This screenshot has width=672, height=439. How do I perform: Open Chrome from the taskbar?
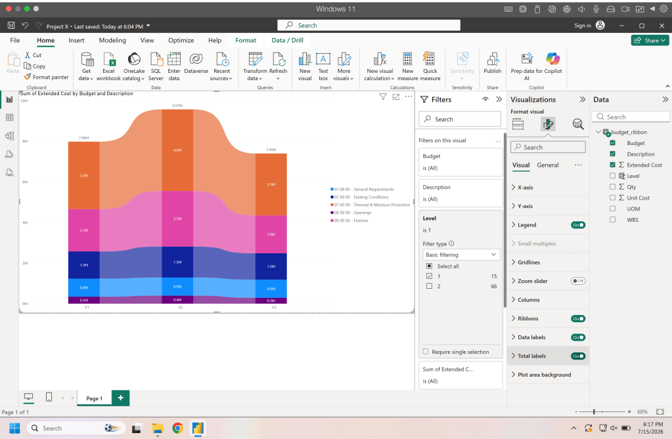click(x=177, y=428)
